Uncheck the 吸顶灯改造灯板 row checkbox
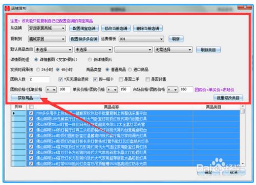The image size is (256, 185). (x=31, y=141)
